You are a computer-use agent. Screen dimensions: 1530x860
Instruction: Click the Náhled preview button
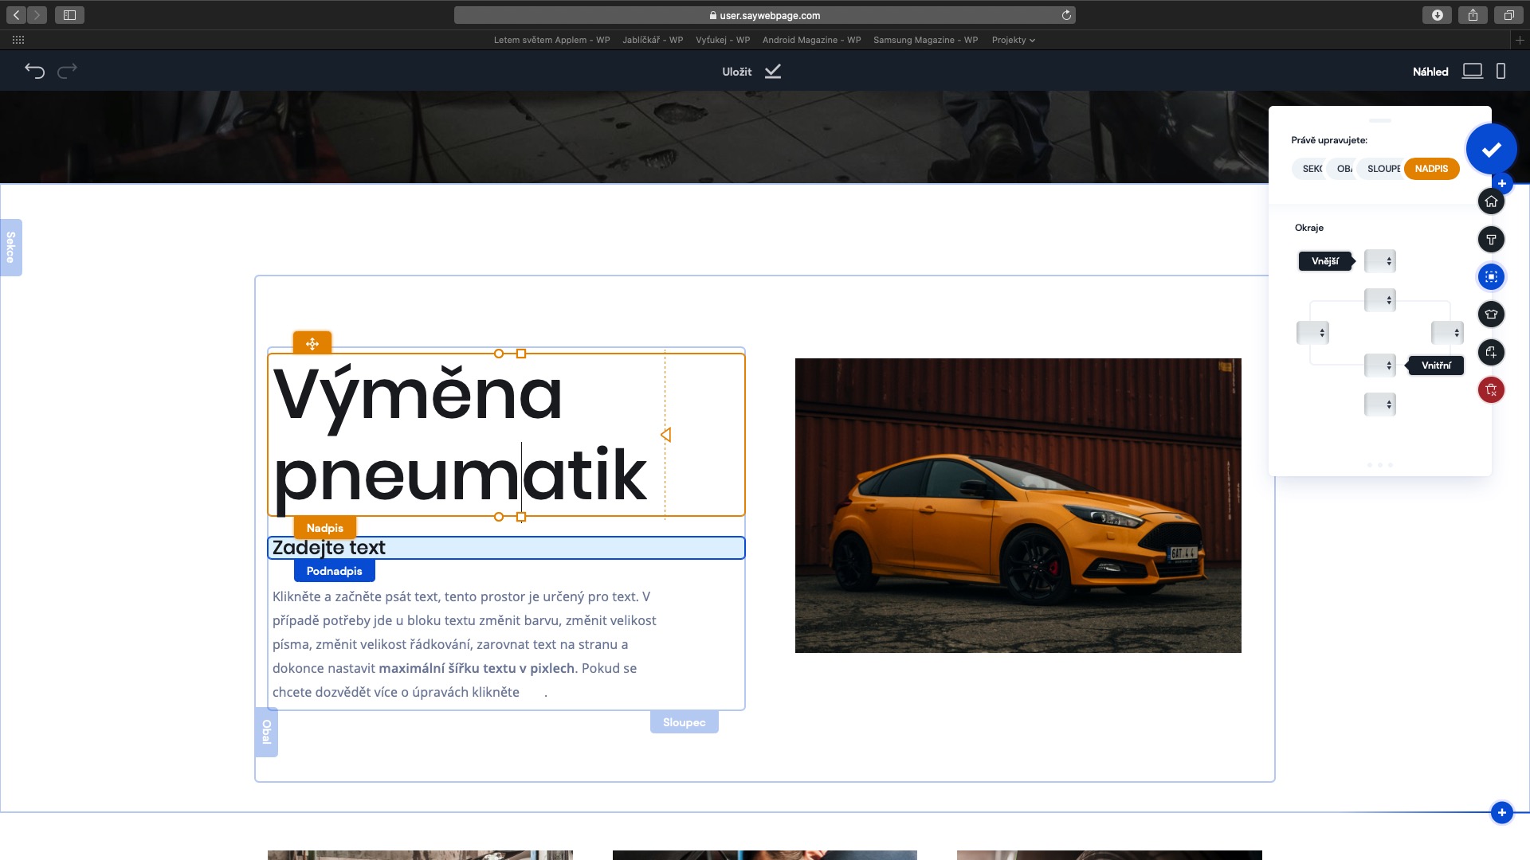pos(1430,72)
